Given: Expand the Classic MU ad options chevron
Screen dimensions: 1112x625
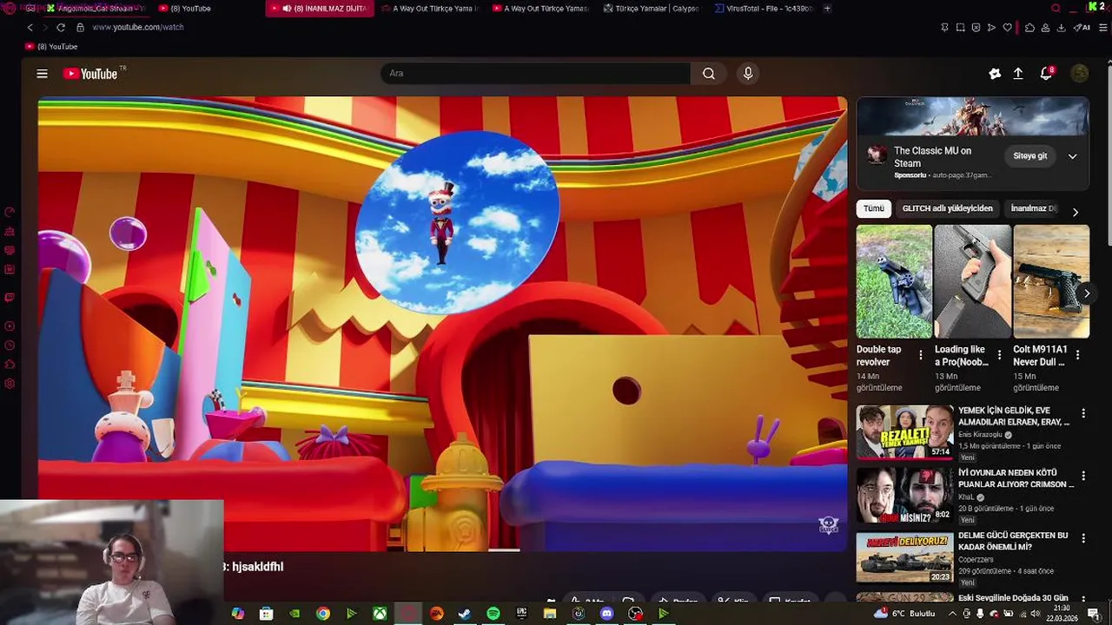Looking at the screenshot, I should point(1073,156).
